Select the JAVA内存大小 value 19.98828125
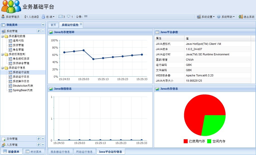This screenshot has width=256, height=155. pos(194,81)
